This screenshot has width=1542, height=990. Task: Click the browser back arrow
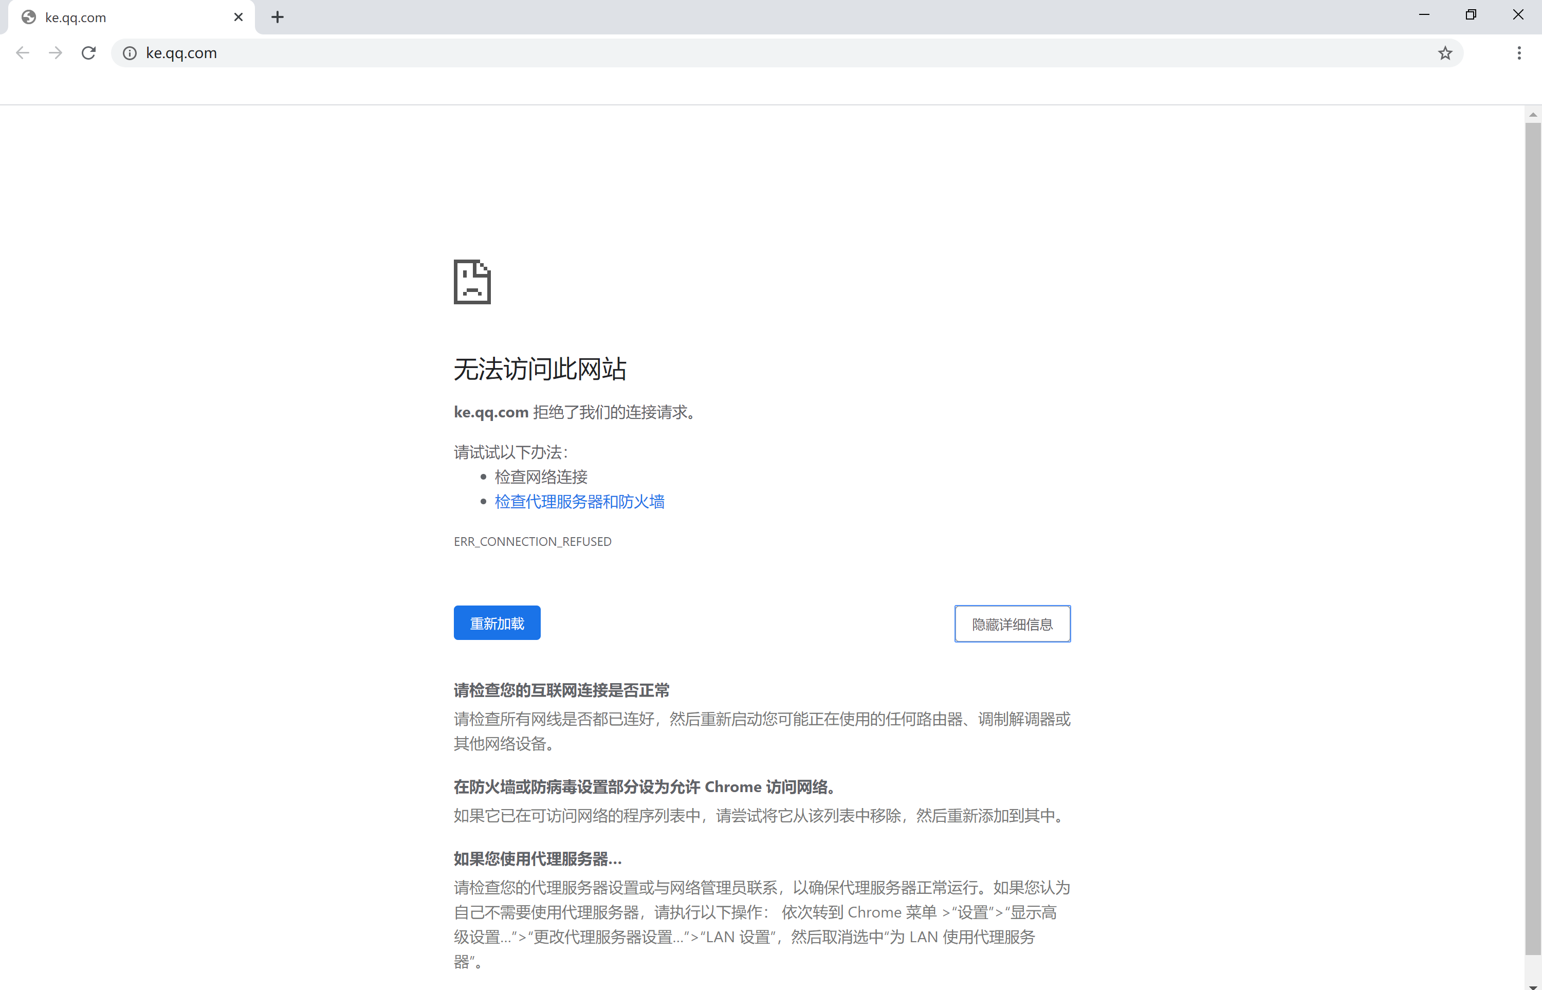click(x=23, y=53)
